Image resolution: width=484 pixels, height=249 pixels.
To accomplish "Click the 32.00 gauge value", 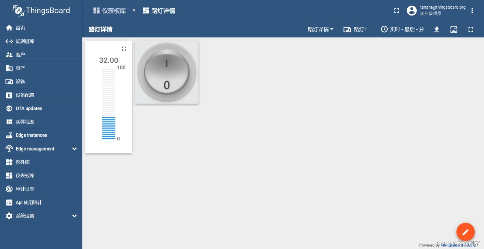I will (x=109, y=60).
